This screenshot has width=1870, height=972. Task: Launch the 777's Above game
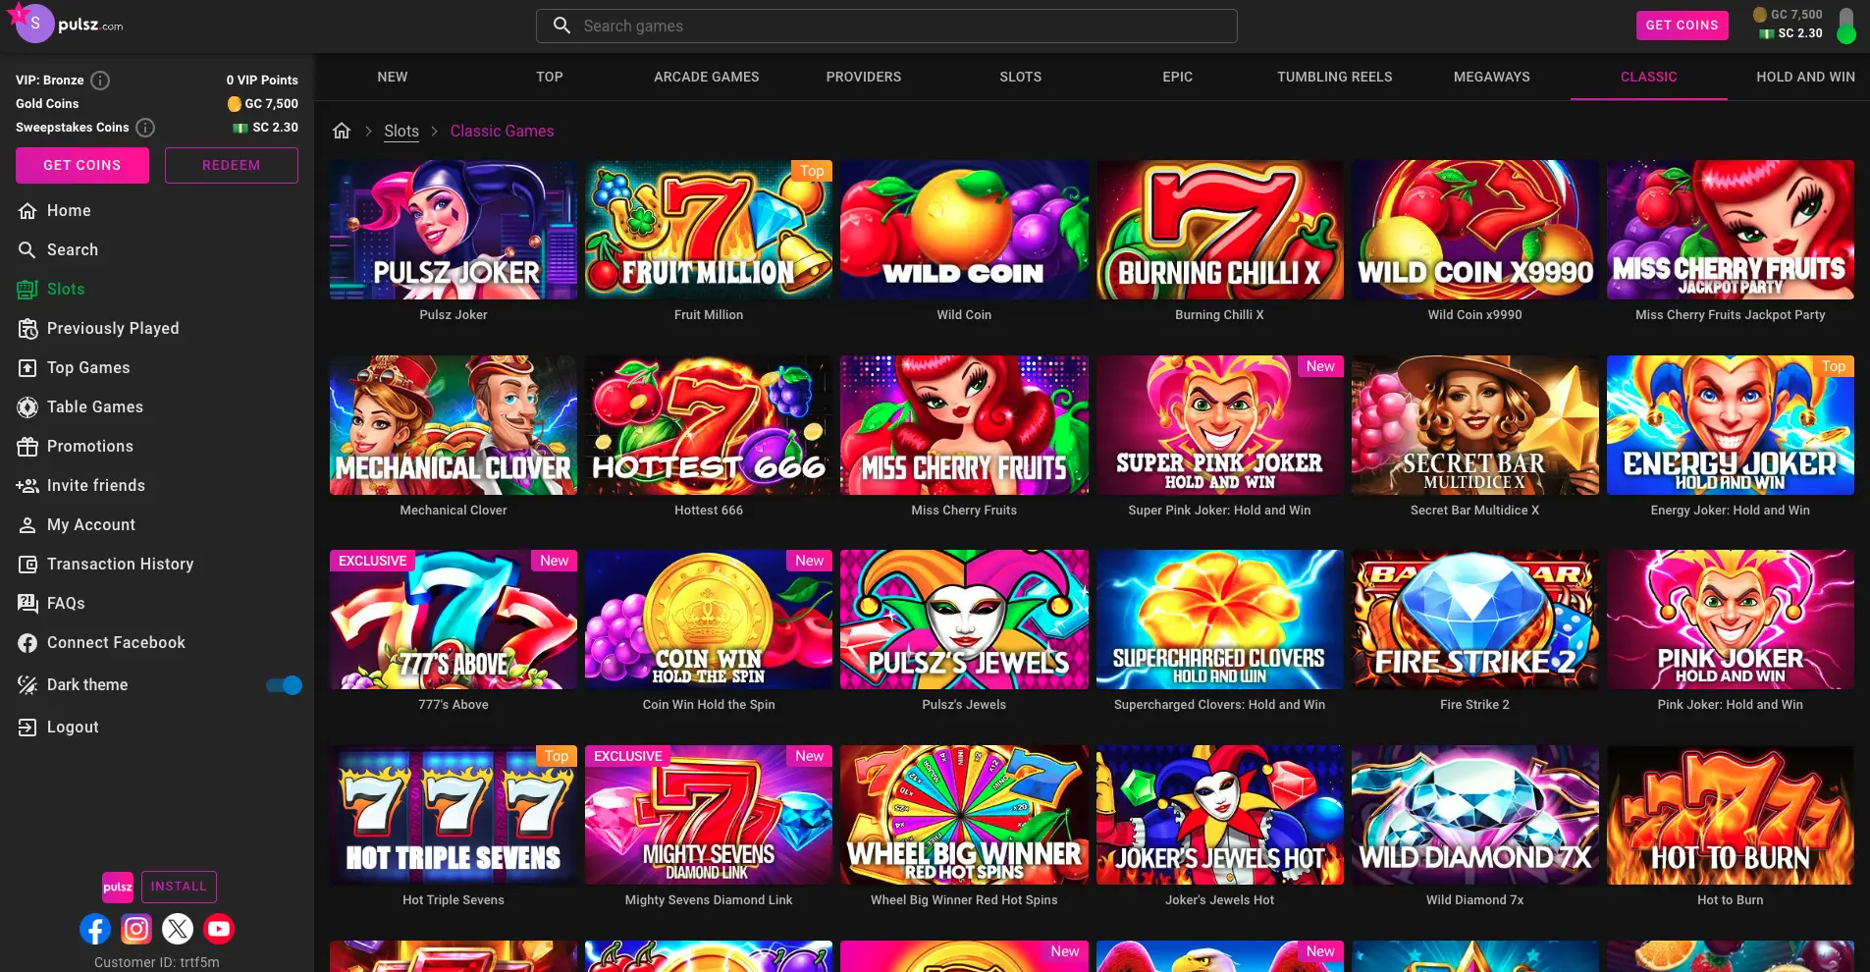click(x=454, y=620)
